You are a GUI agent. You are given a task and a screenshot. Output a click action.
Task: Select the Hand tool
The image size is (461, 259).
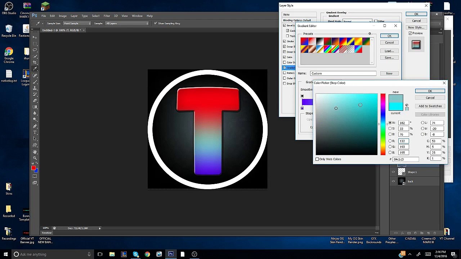pos(35,152)
